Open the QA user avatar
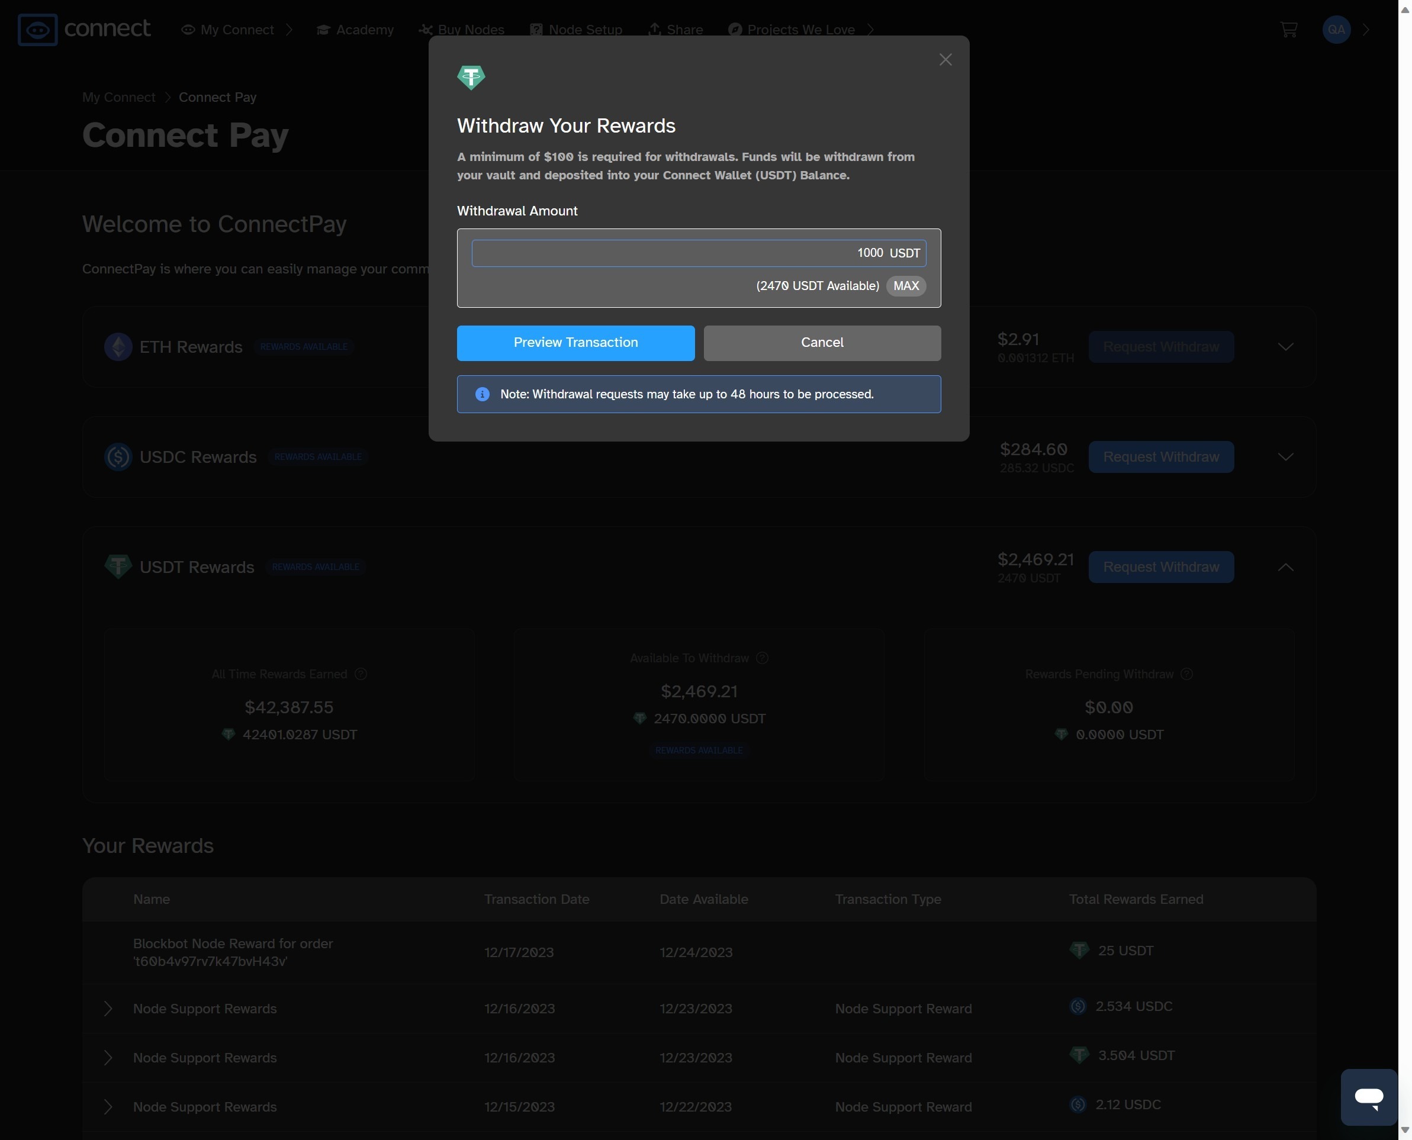This screenshot has height=1140, width=1412. pos(1336,30)
